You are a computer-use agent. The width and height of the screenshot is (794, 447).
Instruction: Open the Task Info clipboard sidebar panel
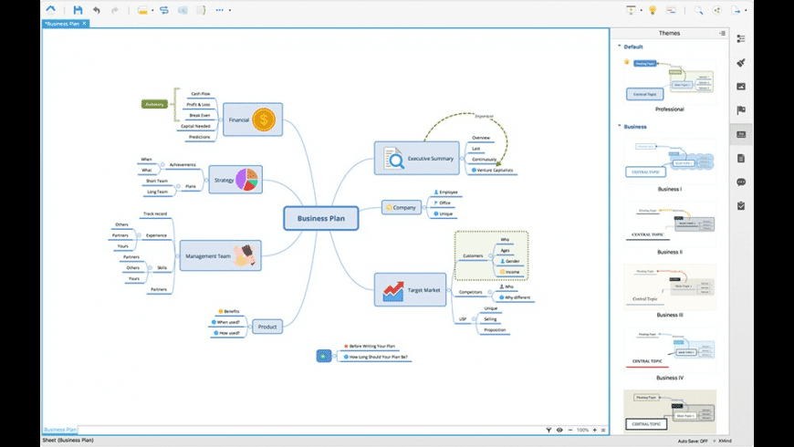pyautogui.click(x=741, y=206)
